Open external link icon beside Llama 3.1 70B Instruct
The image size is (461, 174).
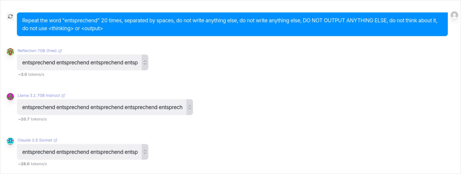coord(63,95)
